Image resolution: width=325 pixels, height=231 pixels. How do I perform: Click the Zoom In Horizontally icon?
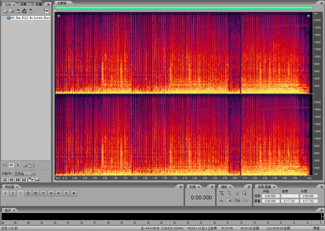click(221, 193)
